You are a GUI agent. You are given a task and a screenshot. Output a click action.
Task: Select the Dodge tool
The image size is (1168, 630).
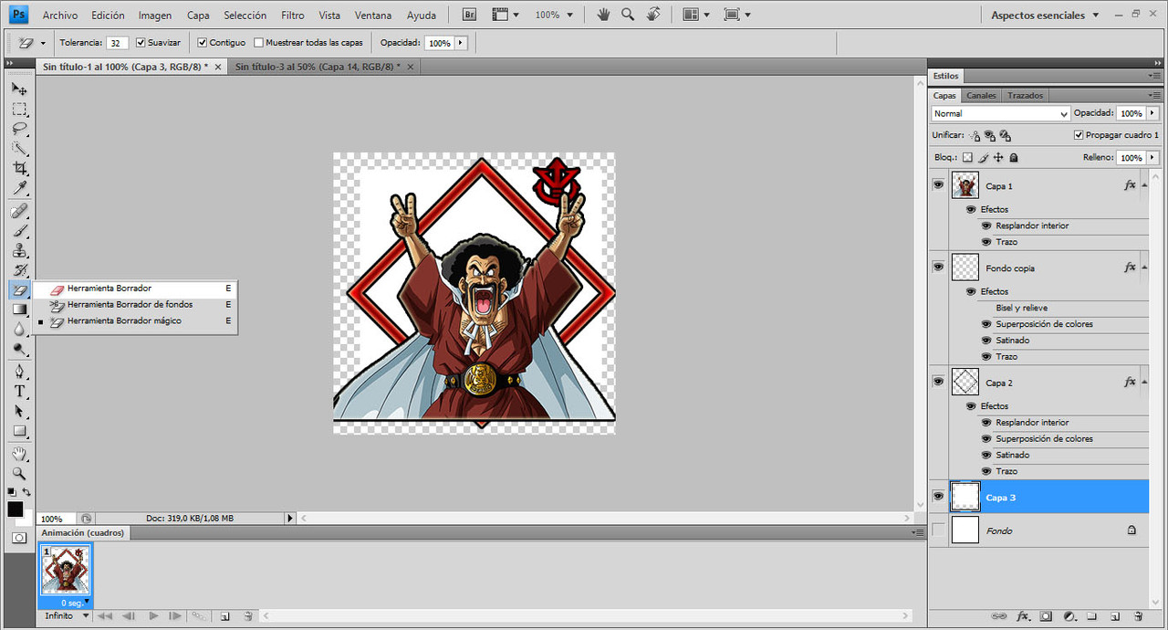coord(19,350)
